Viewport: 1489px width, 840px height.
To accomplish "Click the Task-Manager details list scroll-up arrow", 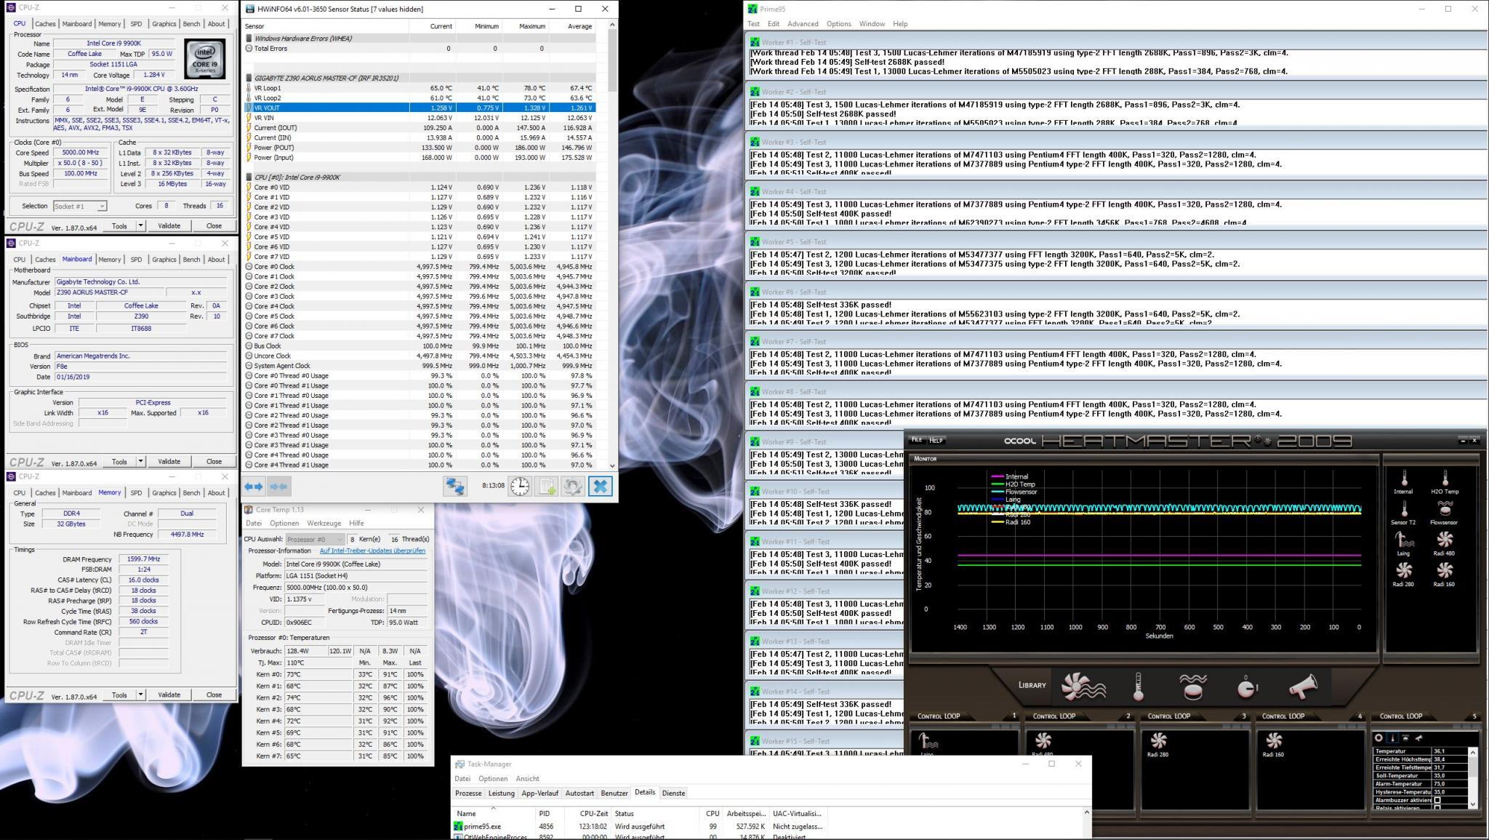I will click(x=1087, y=812).
